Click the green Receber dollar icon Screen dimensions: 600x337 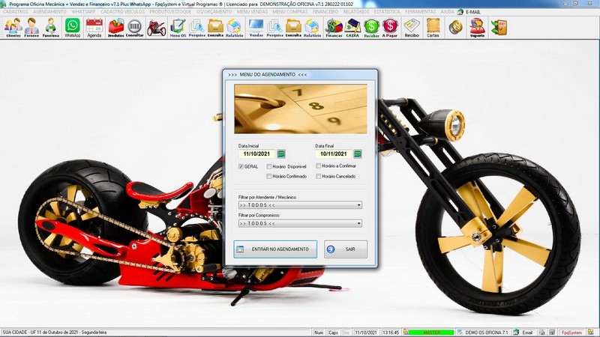[x=371, y=28]
